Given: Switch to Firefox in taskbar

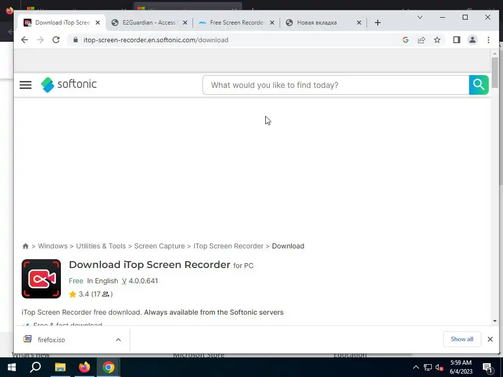Looking at the screenshot, I should point(84,367).
